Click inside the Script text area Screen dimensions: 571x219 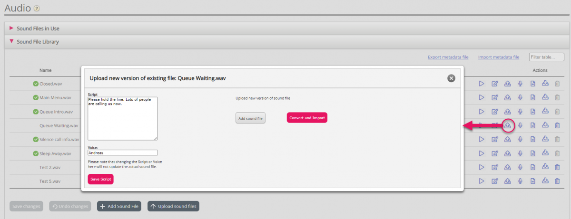122,119
